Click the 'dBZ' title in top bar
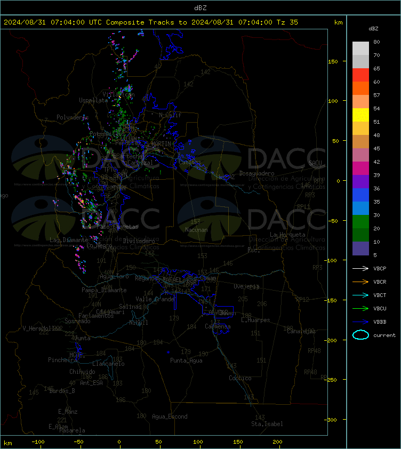 click(200, 8)
